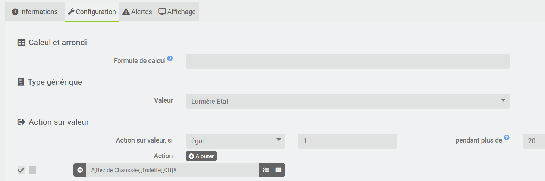The width and height of the screenshot is (545, 181).
Task: Open the command list picker icon
Action: (278, 170)
